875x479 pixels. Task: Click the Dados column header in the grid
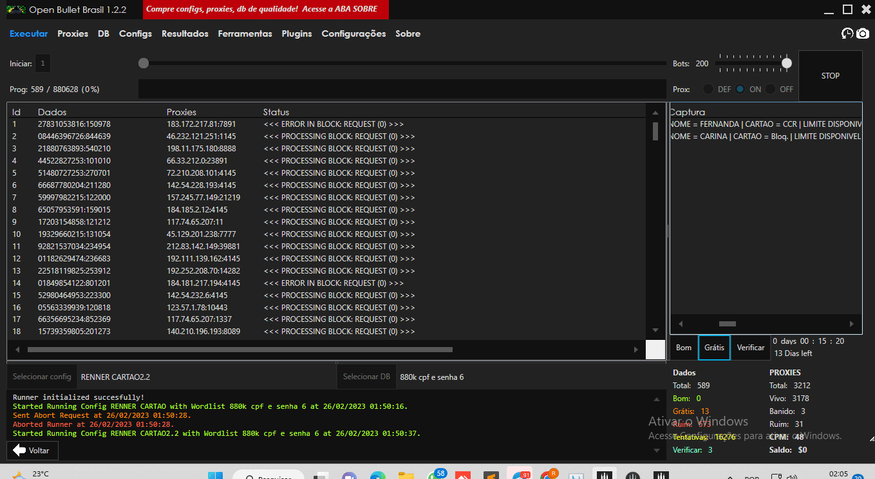click(52, 112)
